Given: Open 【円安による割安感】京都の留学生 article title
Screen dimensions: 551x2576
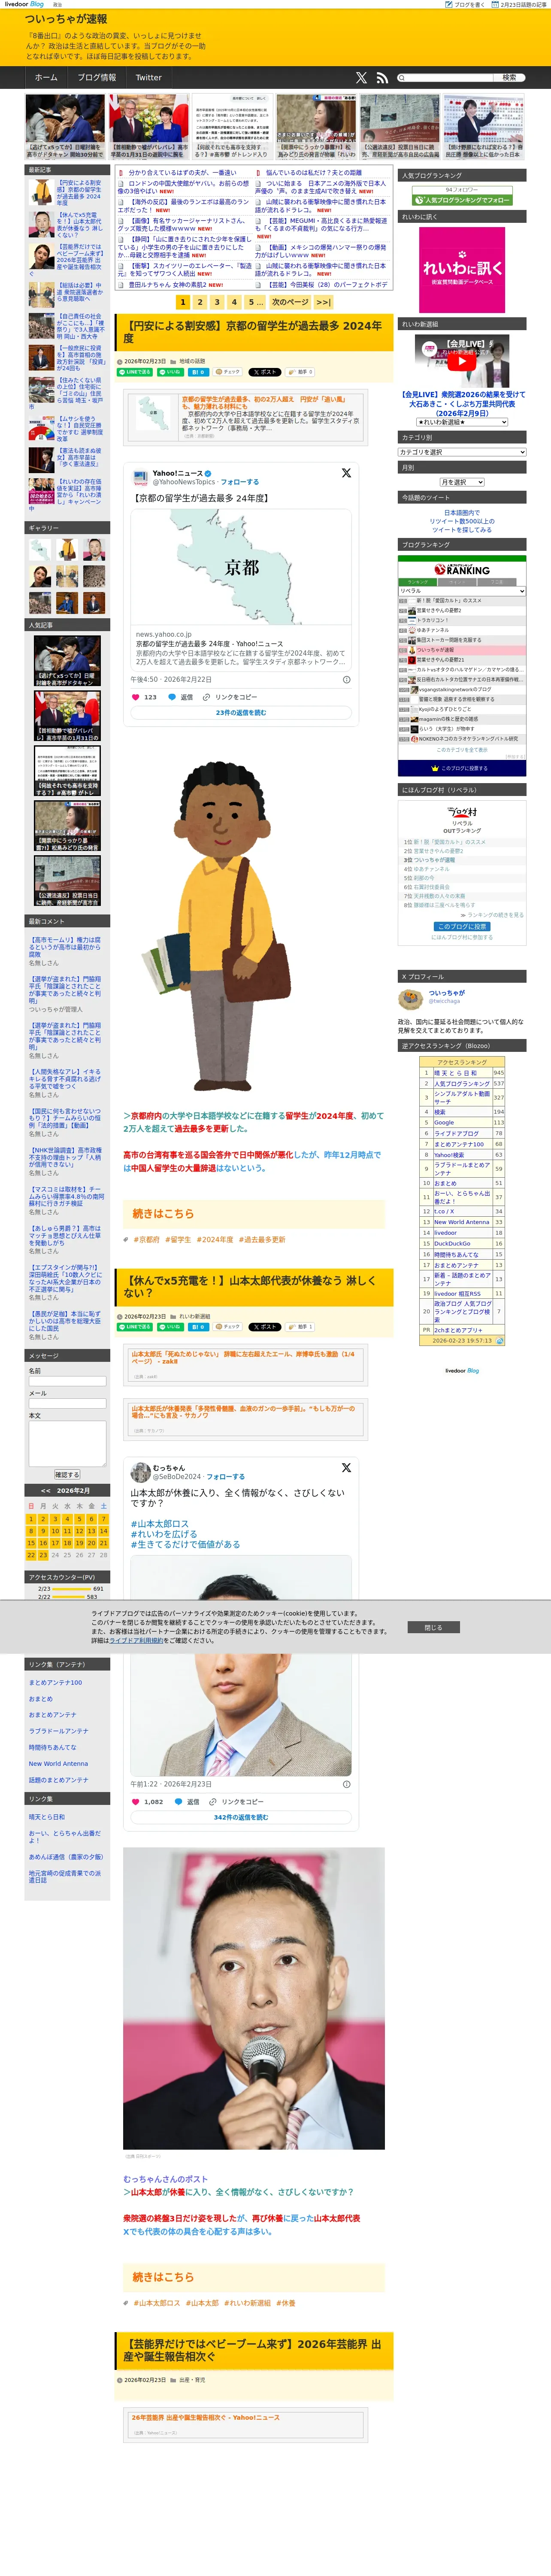Looking at the screenshot, I should click(252, 332).
